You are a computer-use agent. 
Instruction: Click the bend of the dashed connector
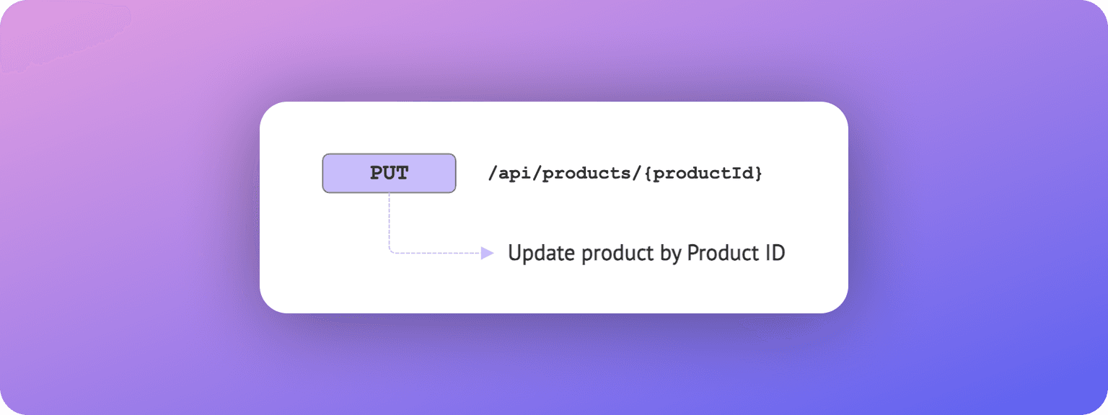392,251
